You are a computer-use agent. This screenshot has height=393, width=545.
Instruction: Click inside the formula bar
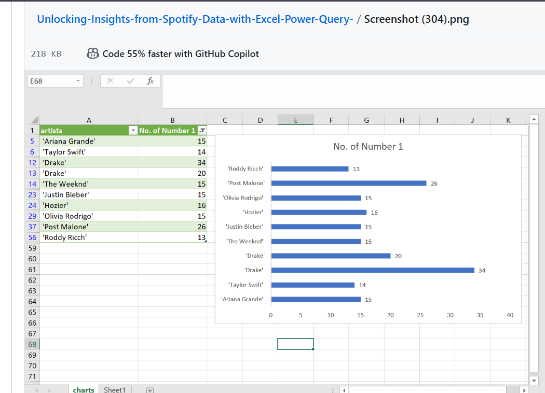pyautogui.click(x=353, y=92)
